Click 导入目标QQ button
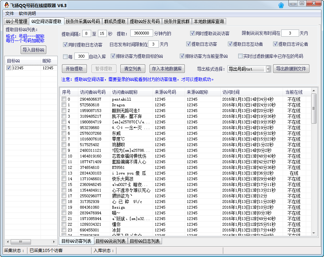This screenshot has width=324, height=257. coord(33,50)
